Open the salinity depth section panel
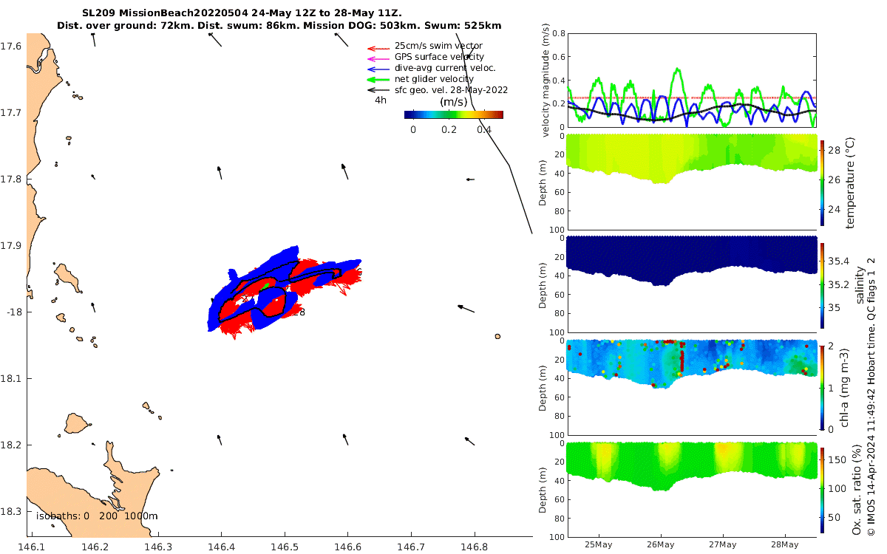887x554 pixels. tap(692, 284)
